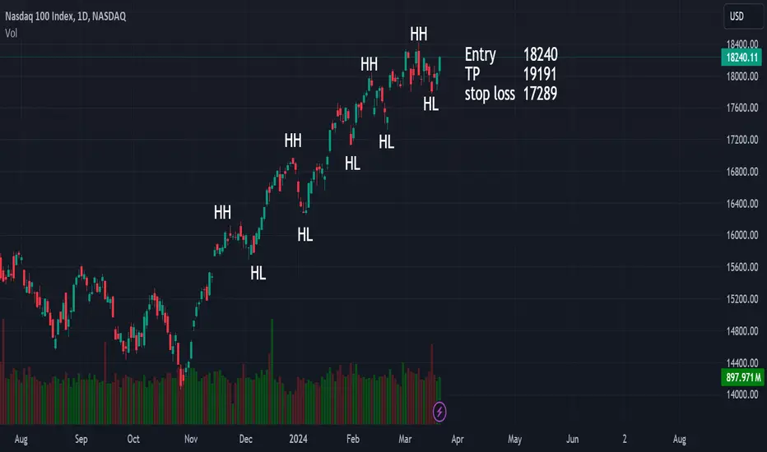Click the 14800.00 price axis label
The height and width of the screenshot is (452, 767).
click(x=742, y=331)
